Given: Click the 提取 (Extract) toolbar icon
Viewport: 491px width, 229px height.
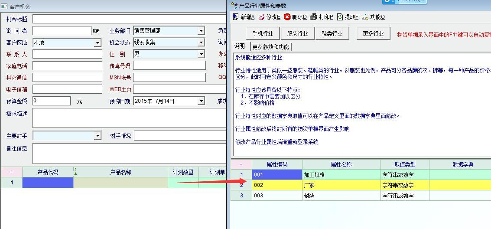Looking at the screenshot, I should tap(340, 17).
